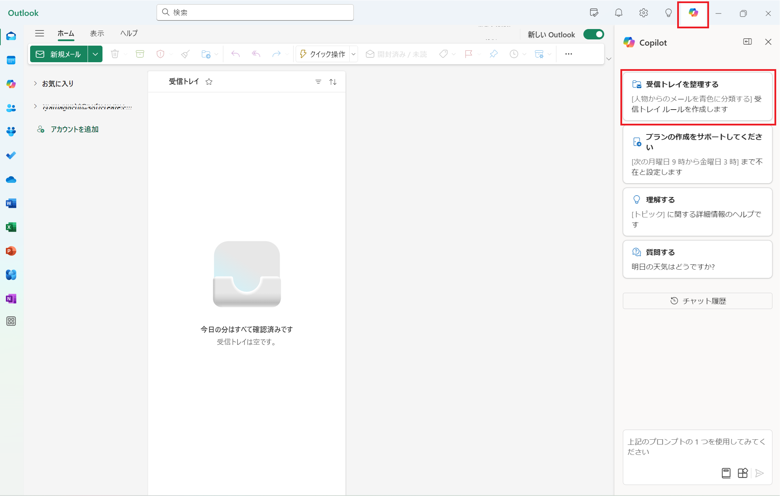Switch to the ホーム tab

[x=66, y=33]
